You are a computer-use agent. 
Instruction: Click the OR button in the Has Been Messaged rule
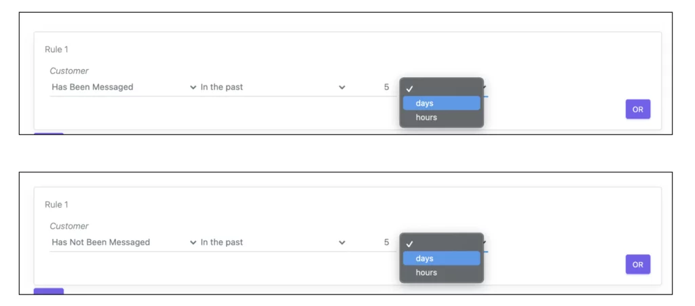click(638, 109)
